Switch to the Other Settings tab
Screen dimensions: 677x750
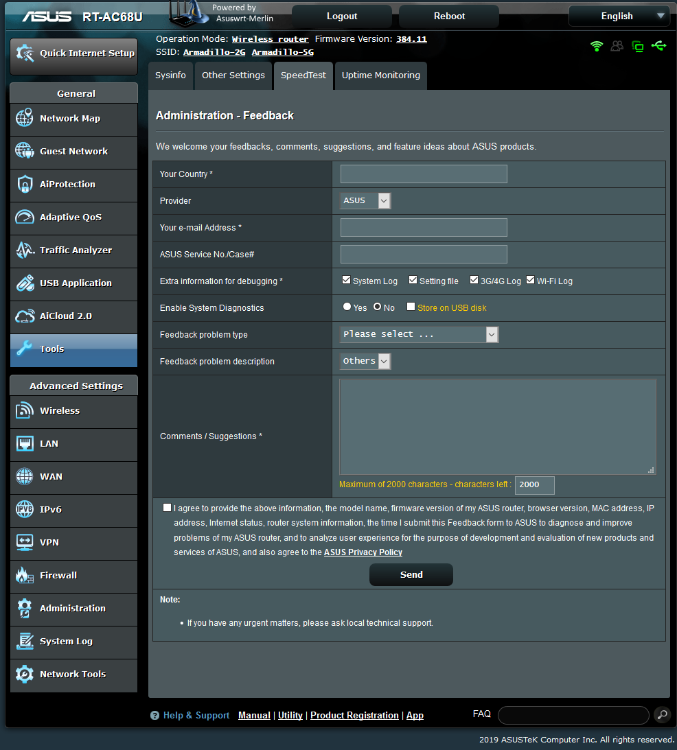point(233,75)
